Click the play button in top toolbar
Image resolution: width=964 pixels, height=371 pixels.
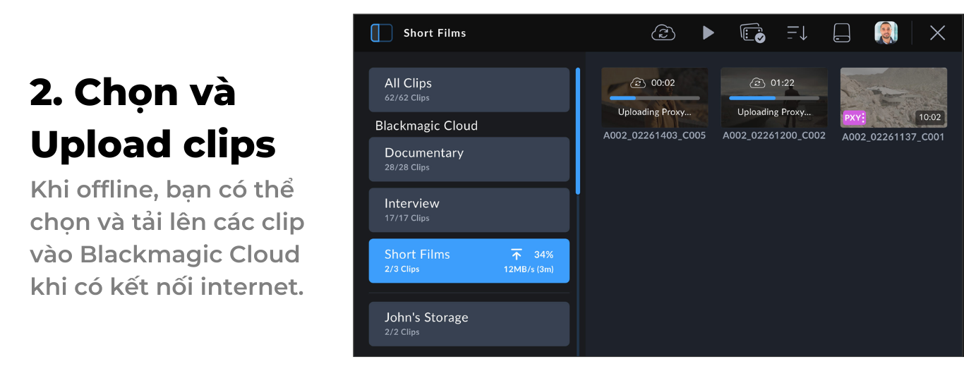pyautogui.click(x=708, y=32)
